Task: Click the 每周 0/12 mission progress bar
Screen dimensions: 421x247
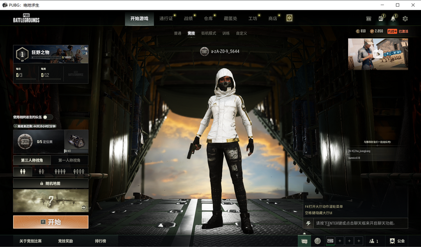Action: click(x=51, y=79)
